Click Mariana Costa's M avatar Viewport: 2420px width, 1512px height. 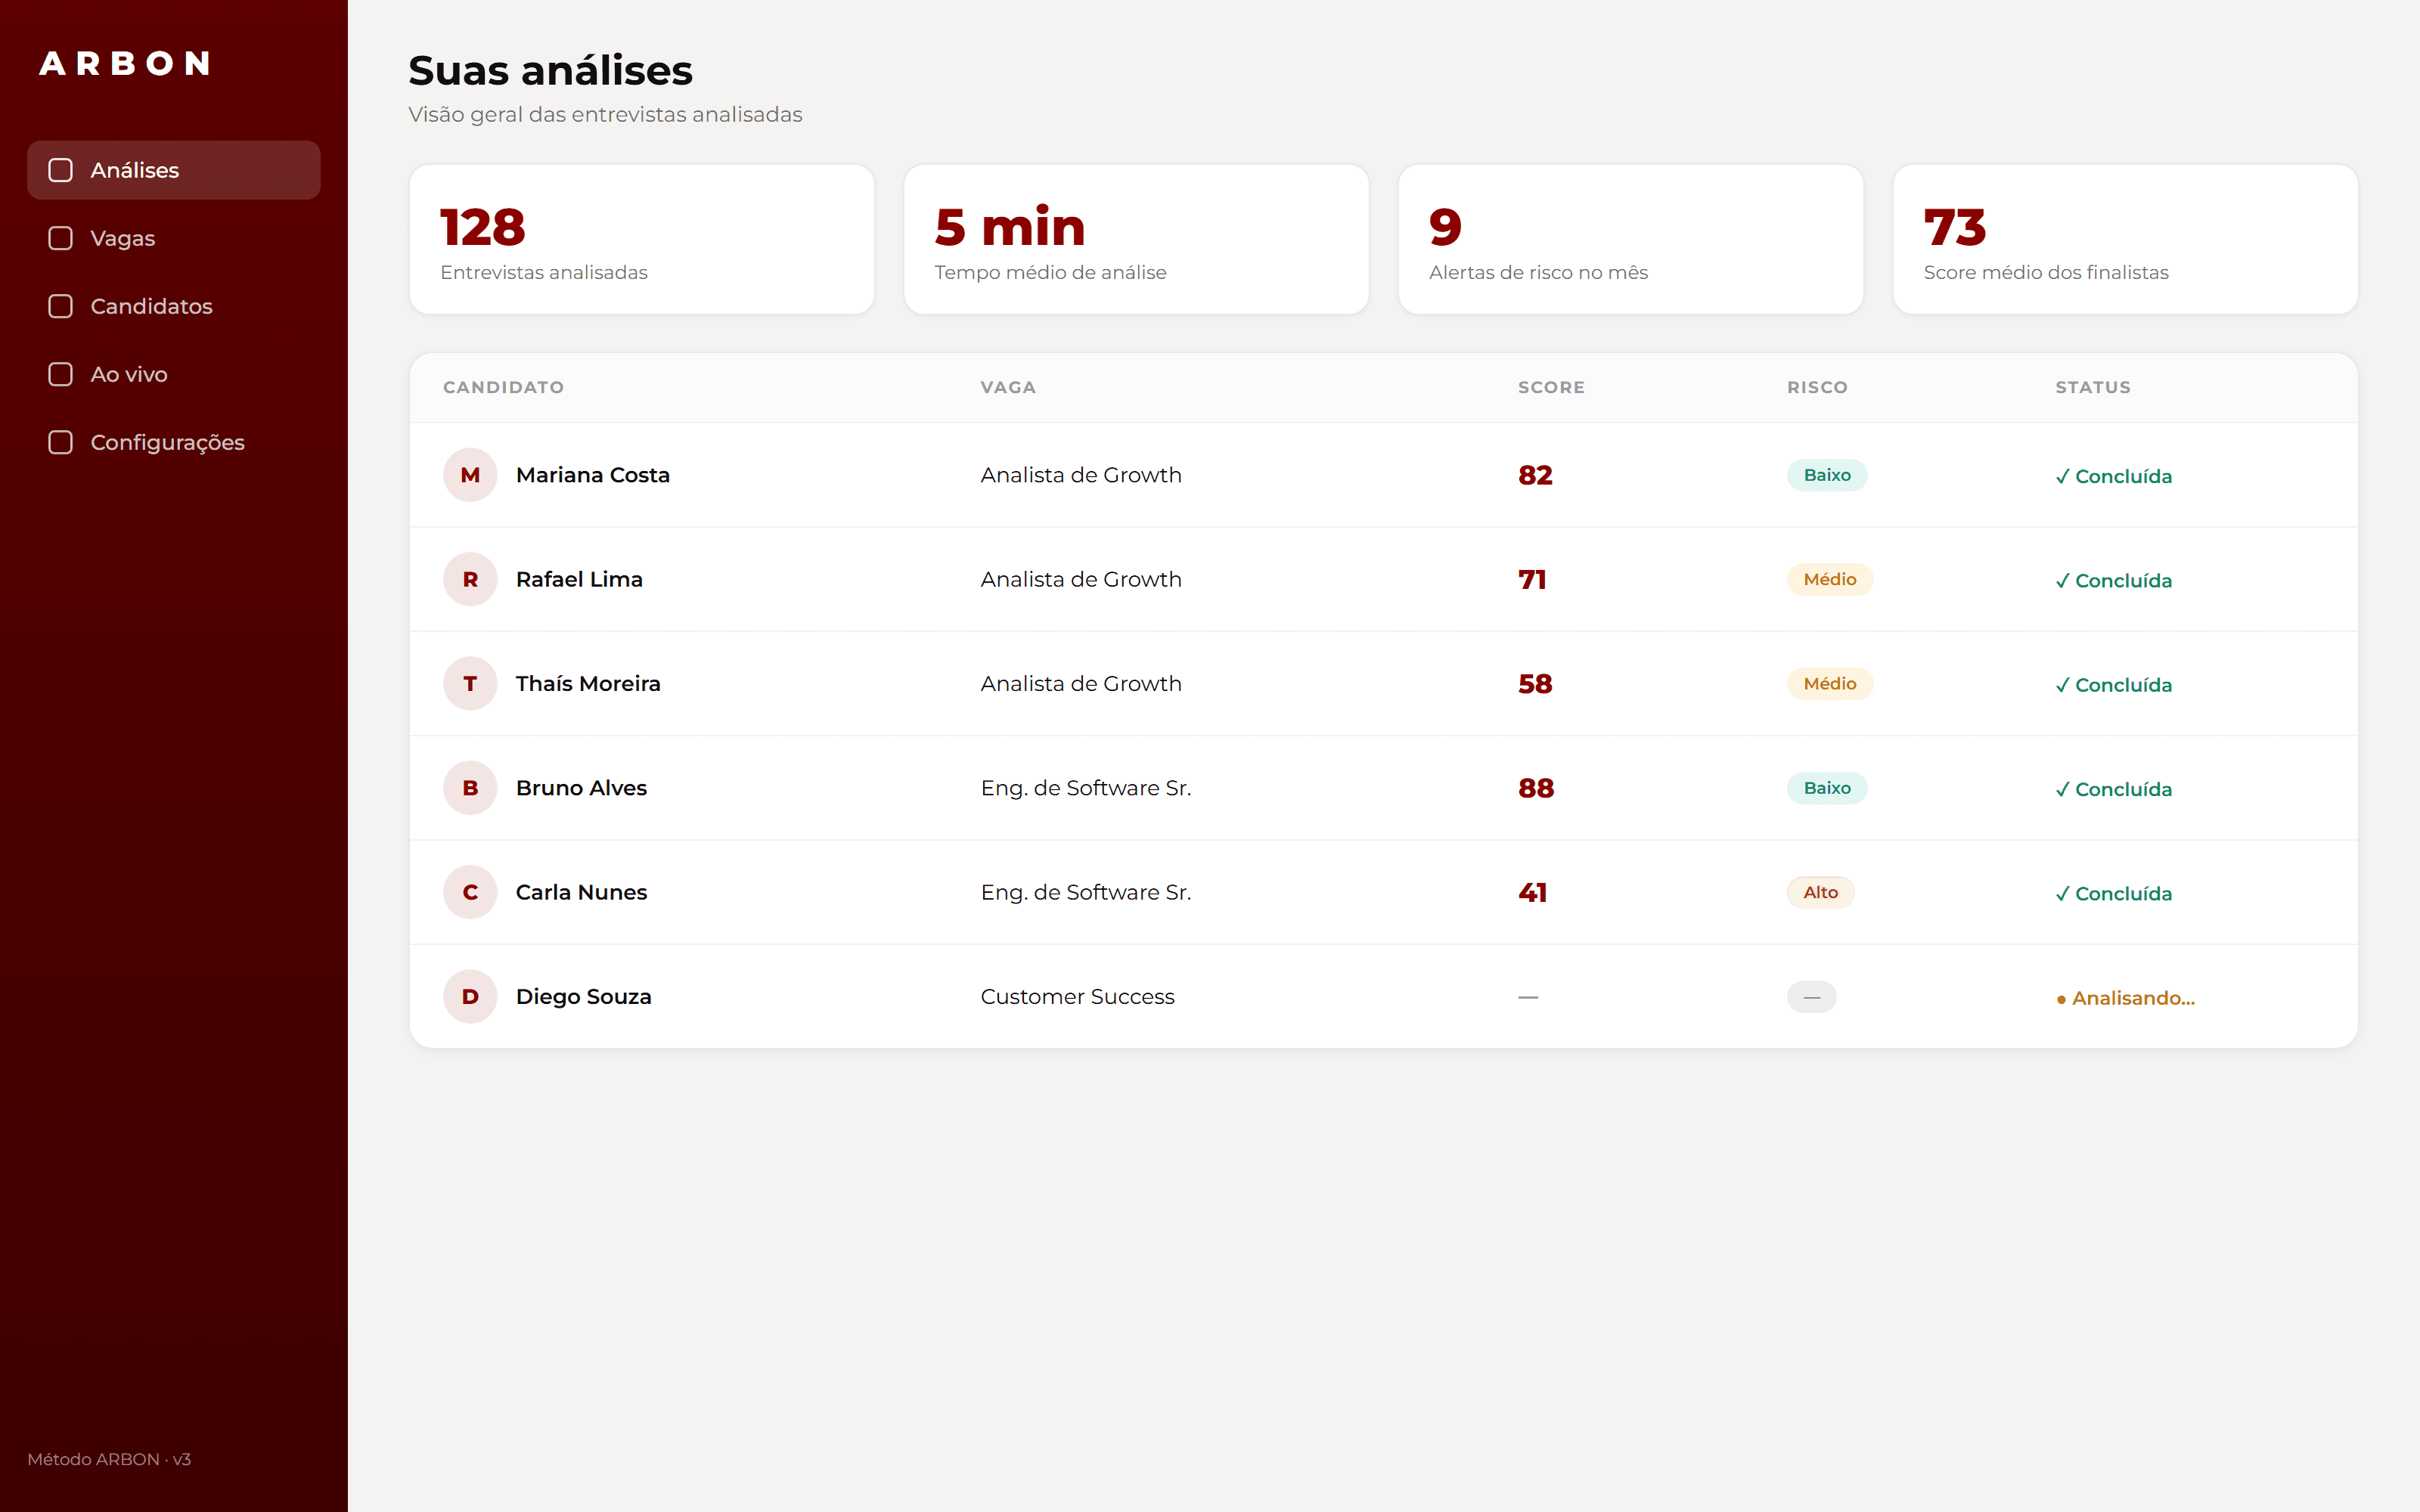point(470,475)
